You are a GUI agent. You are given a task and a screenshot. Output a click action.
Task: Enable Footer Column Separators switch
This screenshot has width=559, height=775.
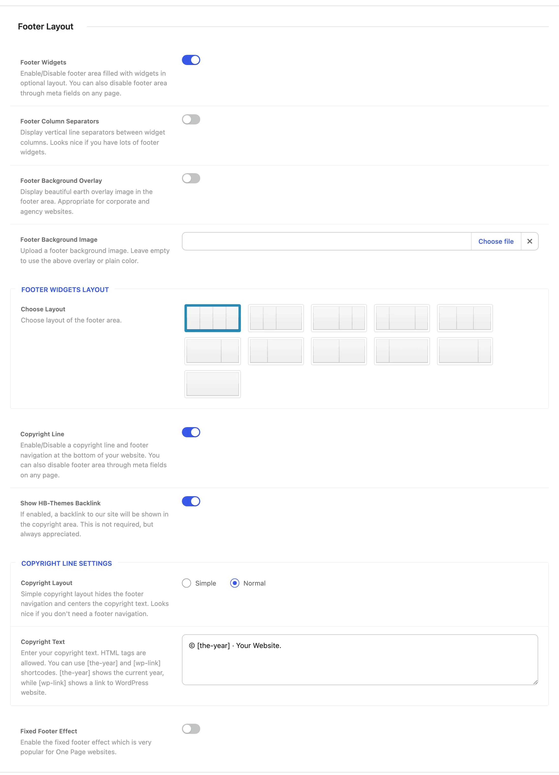pos(191,120)
